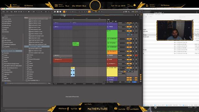
Task: Toggle the computer MIDI keyboard icon
Action: click(126, 12)
